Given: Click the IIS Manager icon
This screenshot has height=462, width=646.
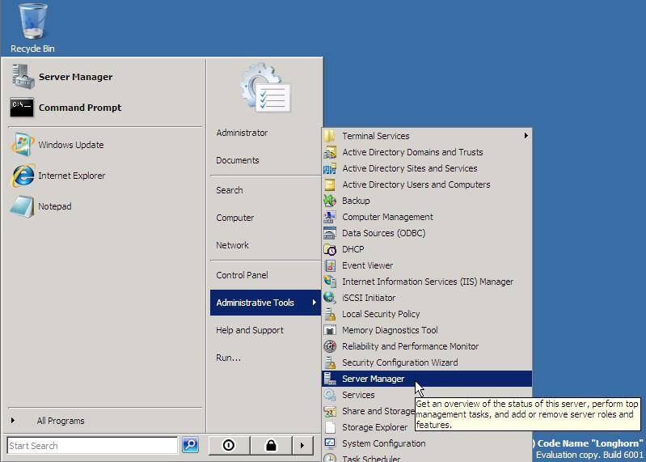Looking at the screenshot, I should click(x=330, y=282).
